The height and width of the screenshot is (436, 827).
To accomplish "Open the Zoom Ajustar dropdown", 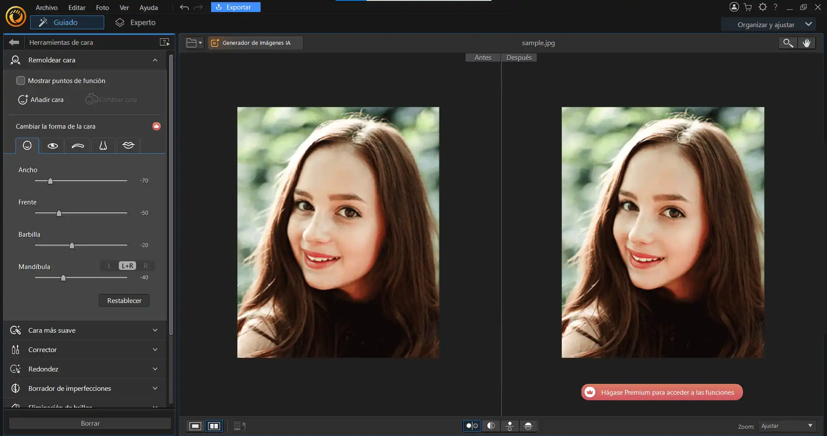I will point(787,426).
